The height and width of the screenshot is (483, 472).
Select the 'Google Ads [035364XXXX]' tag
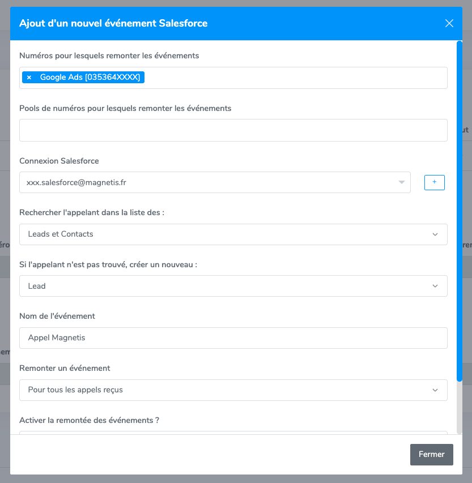[90, 78]
